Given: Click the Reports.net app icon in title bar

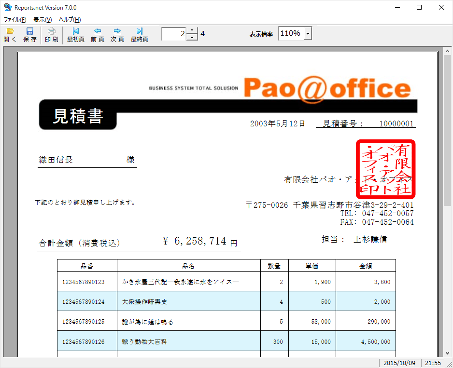Looking at the screenshot, I should click(7, 7).
